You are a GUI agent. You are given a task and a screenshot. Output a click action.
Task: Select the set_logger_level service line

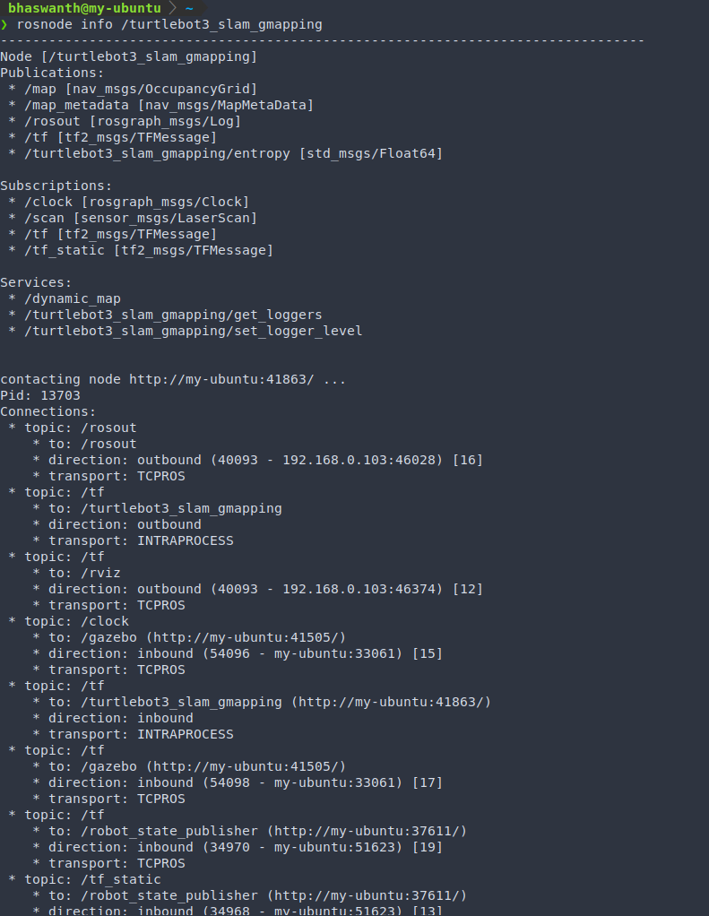(193, 331)
